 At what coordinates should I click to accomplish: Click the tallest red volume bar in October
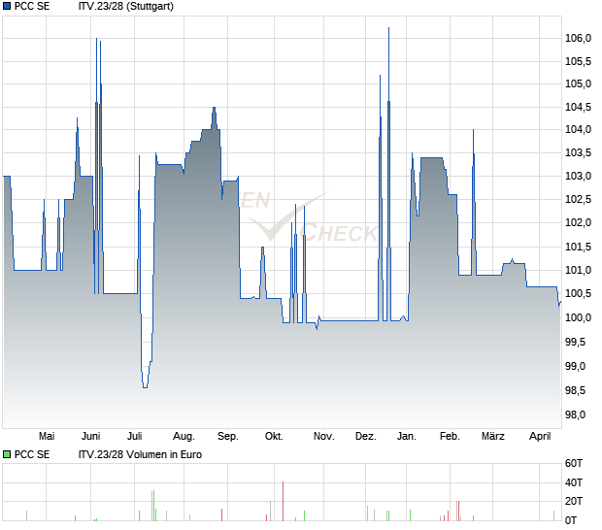[283, 501]
